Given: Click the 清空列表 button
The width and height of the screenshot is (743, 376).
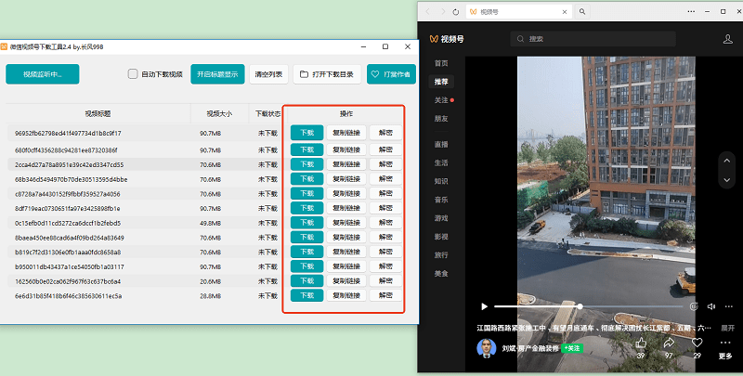Looking at the screenshot, I should click(268, 74).
